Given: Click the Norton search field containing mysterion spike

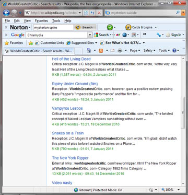Looking at the screenshot, I should tap(53, 27).
